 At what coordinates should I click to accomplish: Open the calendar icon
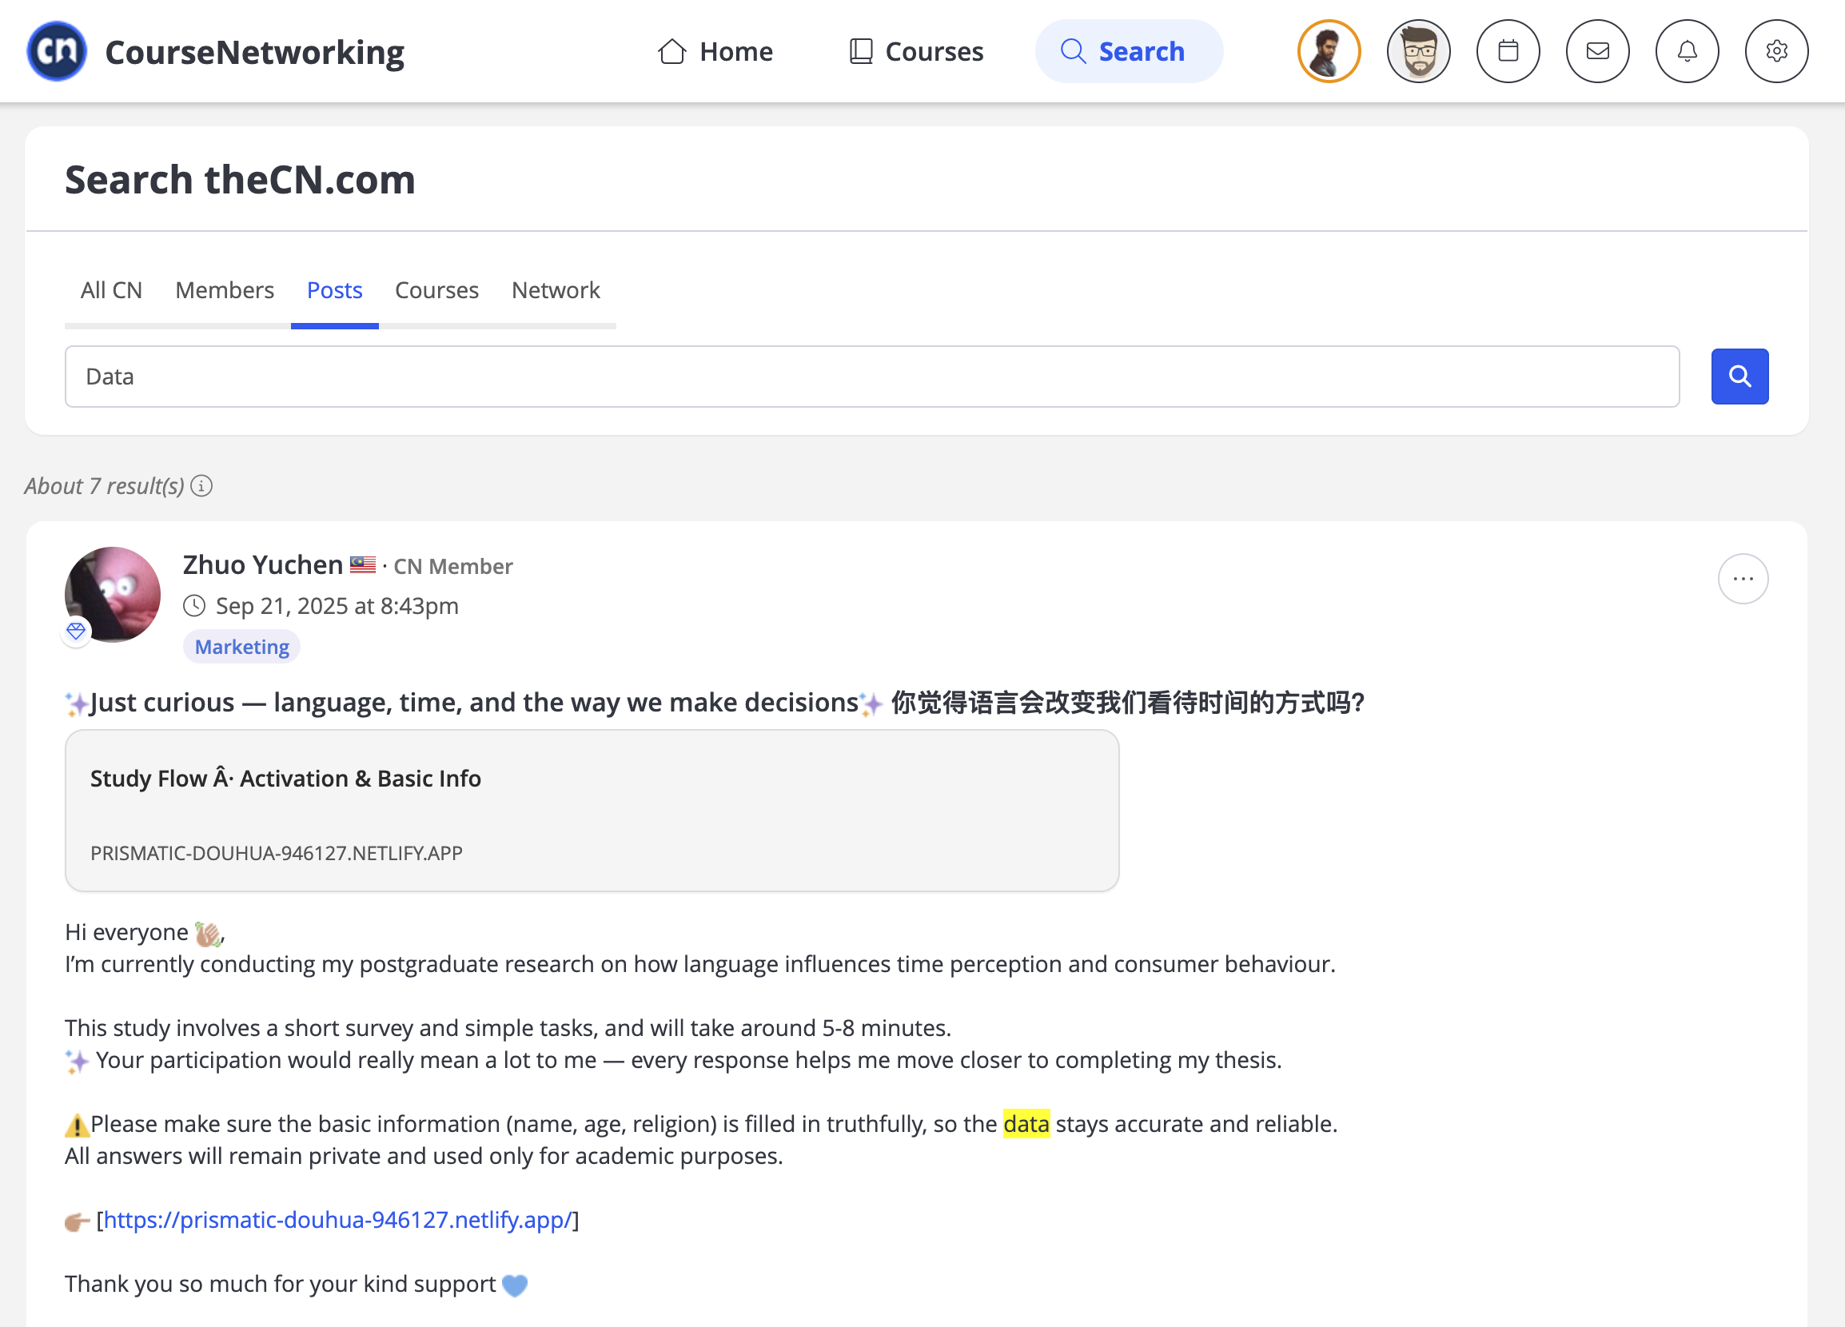[1508, 51]
